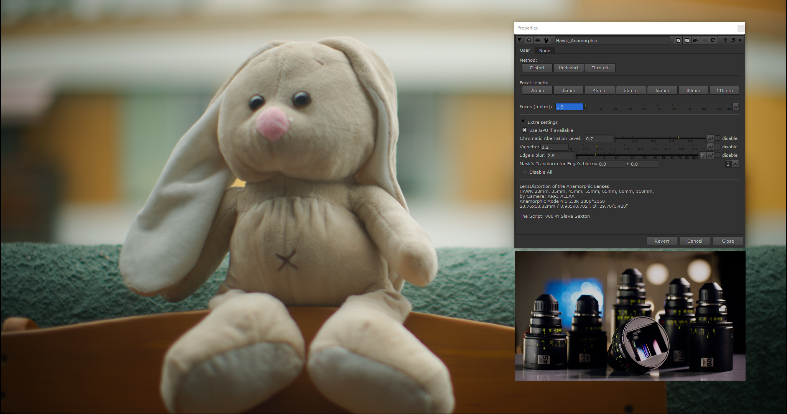Switch to the Node tab
This screenshot has width=787, height=414.
[x=544, y=51]
